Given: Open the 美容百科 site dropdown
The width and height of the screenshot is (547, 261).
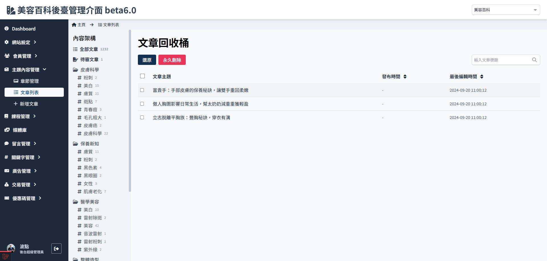Looking at the screenshot, I should [506, 10].
